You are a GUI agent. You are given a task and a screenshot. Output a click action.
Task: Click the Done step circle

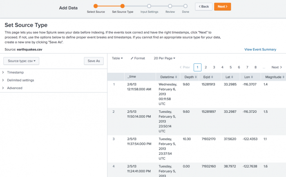tap(185, 6)
